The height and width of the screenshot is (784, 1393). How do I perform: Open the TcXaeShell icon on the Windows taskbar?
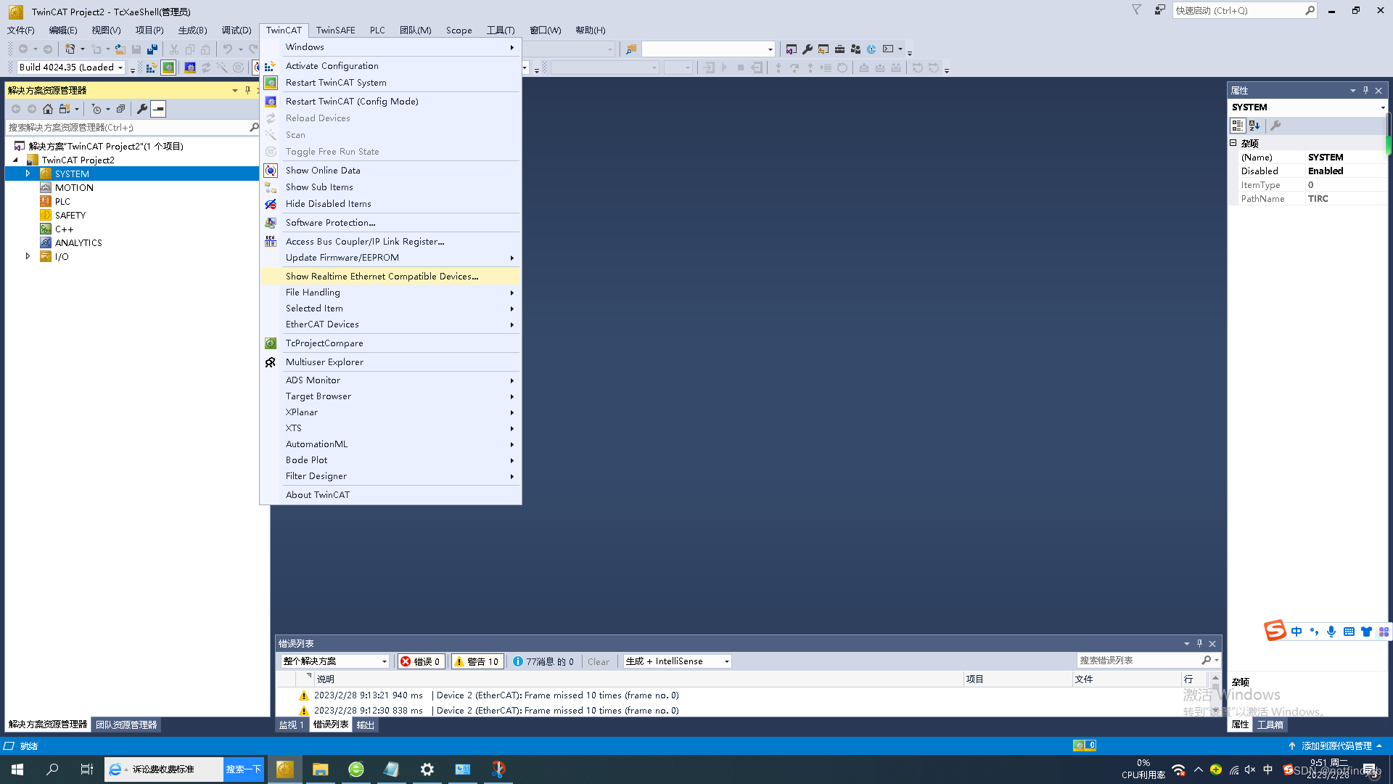tap(284, 769)
